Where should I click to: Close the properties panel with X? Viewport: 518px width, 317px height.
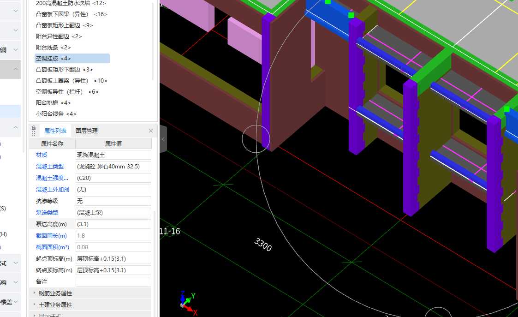pyautogui.click(x=151, y=131)
